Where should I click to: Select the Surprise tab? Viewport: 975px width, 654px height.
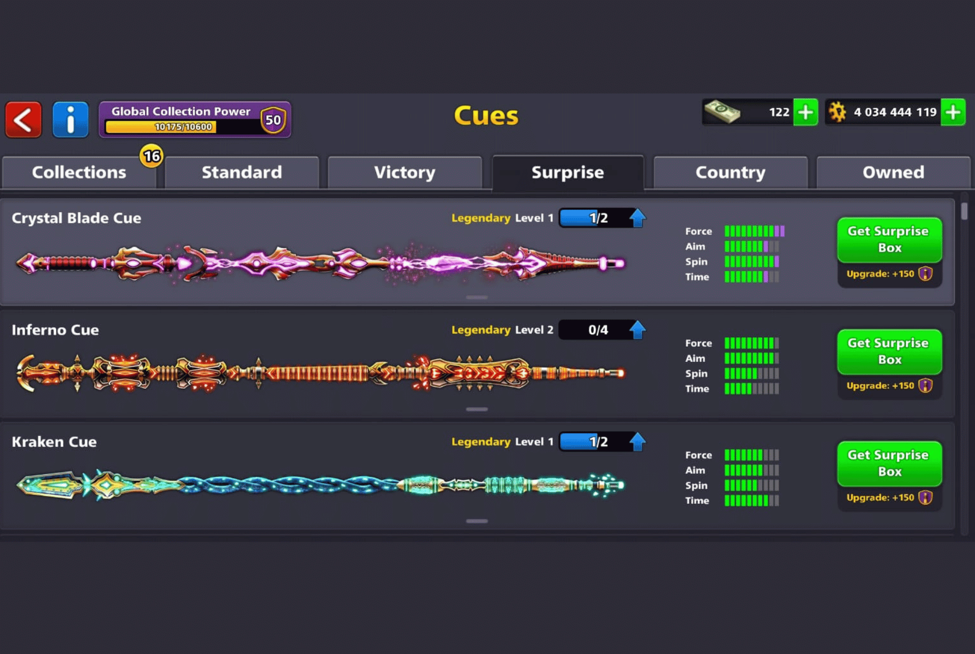point(568,172)
